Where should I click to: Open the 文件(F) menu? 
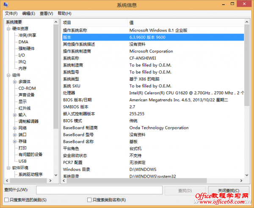11,14
